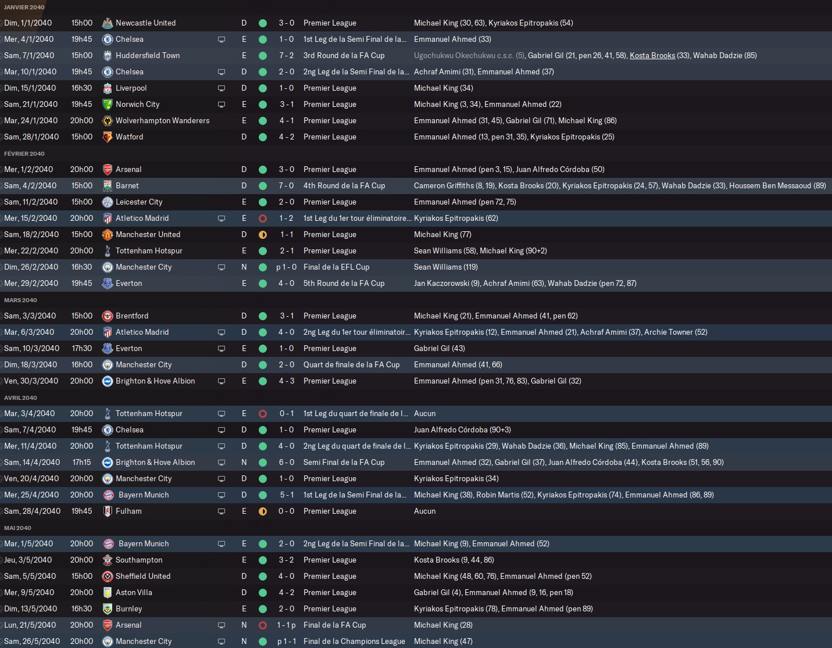Select 'Final de la FA Cup' competition text

pos(335,625)
